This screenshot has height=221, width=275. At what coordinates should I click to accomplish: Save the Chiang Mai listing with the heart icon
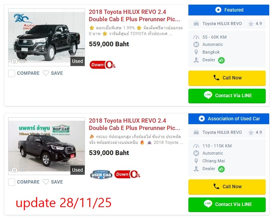tap(46, 182)
